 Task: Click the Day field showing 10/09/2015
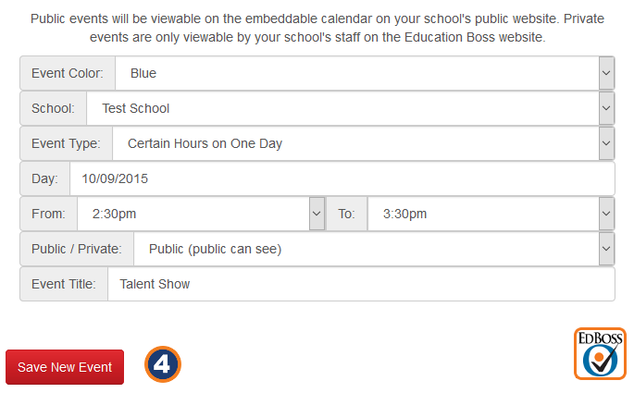click(x=342, y=178)
